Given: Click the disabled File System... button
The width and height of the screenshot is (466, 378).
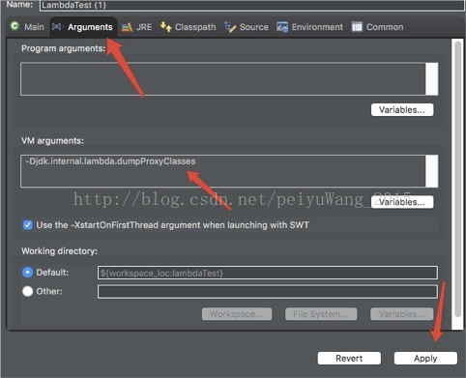Looking at the screenshot, I should pos(321,314).
